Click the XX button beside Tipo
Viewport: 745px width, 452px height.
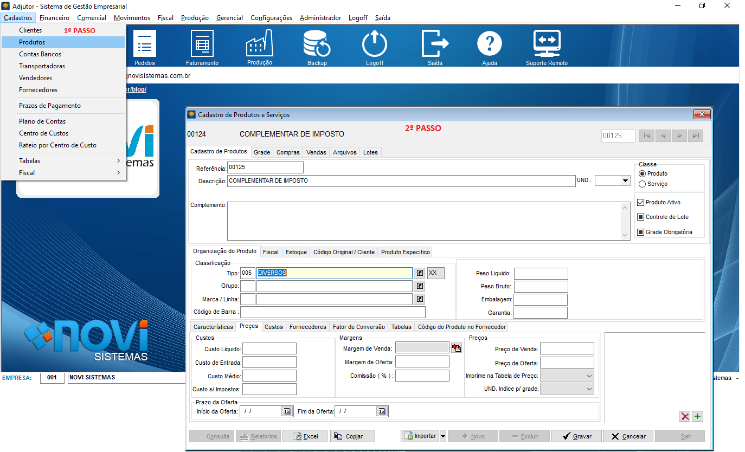tap(435, 273)
